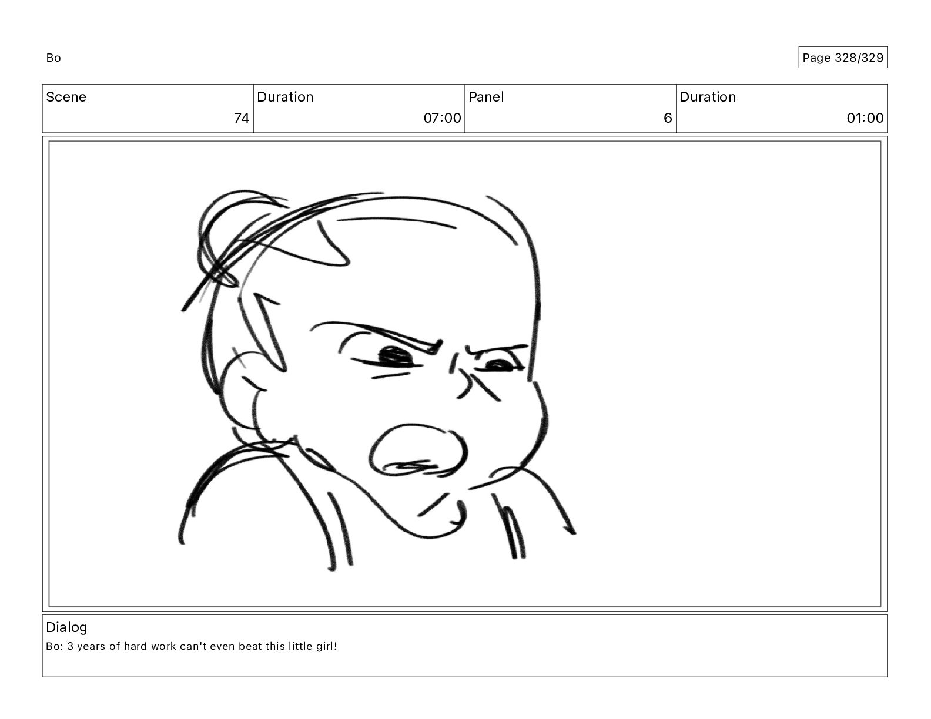Click the Bo dialog text line

[192, 646]
